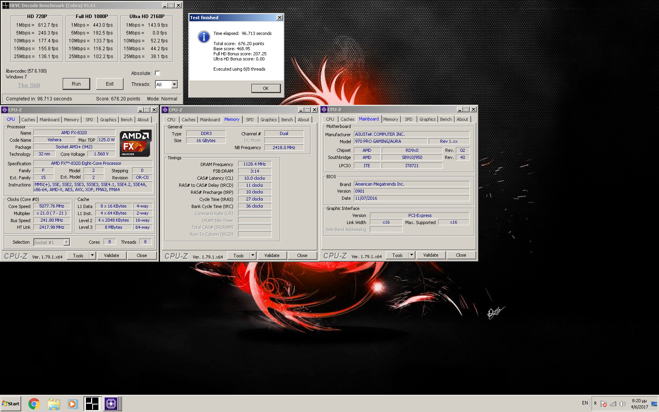Viewport: 659px width, 412px height.
Task: Click Tools button in the left CPU-Z window
Action: tap(78, 255)
